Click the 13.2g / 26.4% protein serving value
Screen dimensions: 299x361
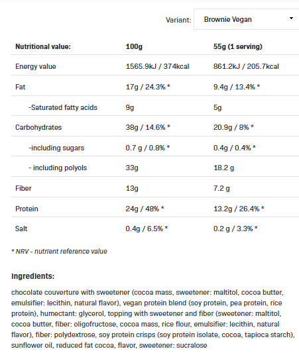[x=239, y=209]
